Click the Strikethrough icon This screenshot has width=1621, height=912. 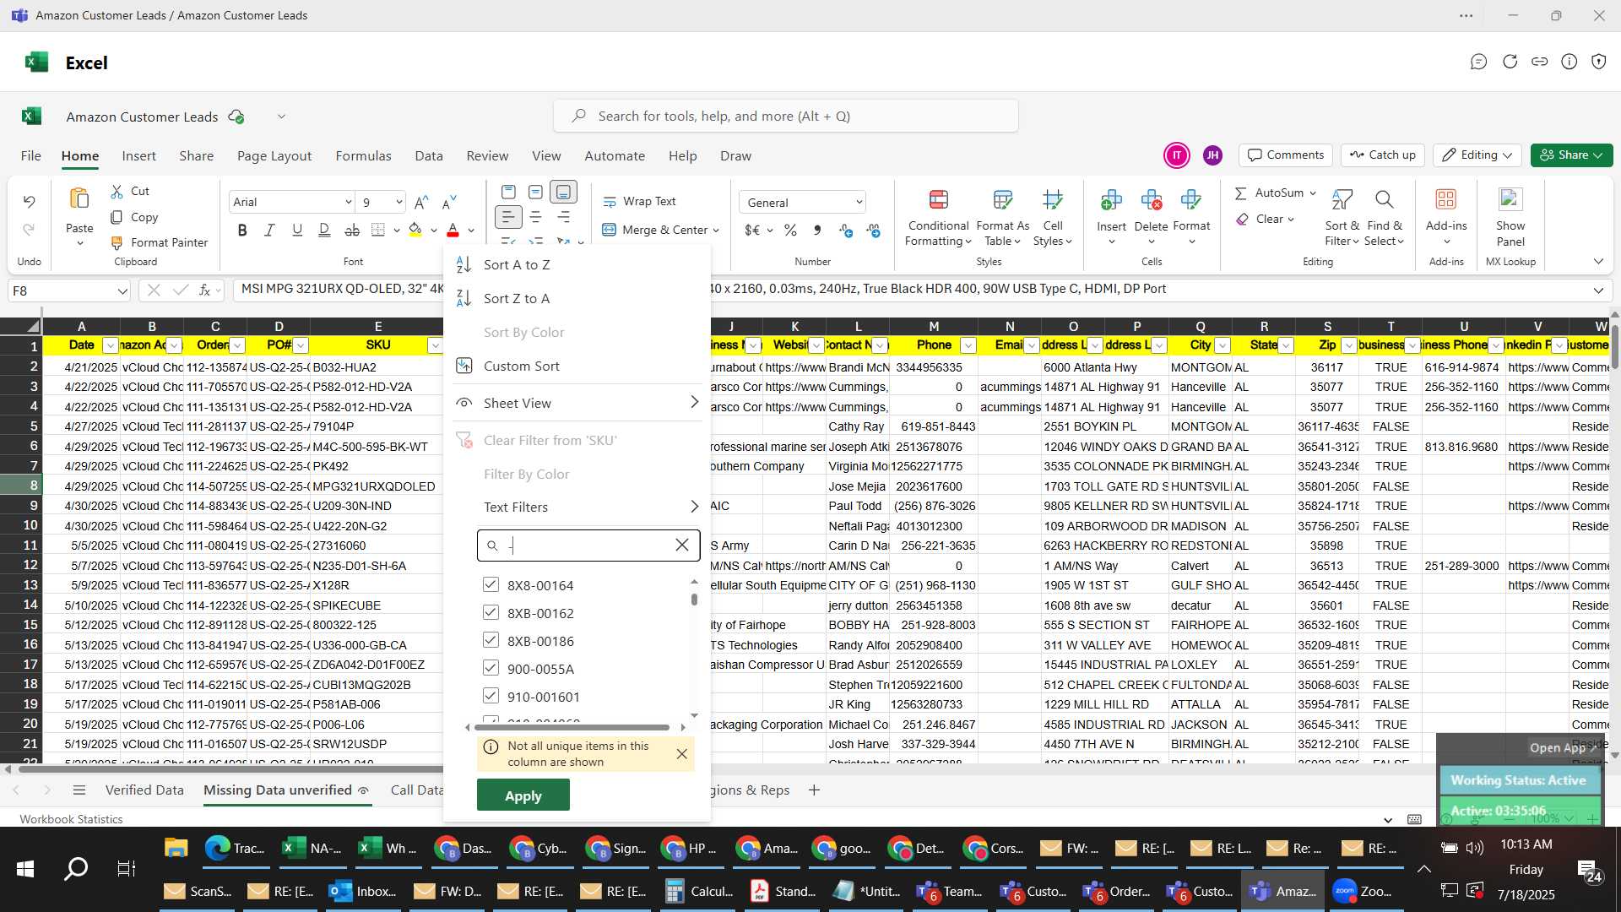click(352, 230)
